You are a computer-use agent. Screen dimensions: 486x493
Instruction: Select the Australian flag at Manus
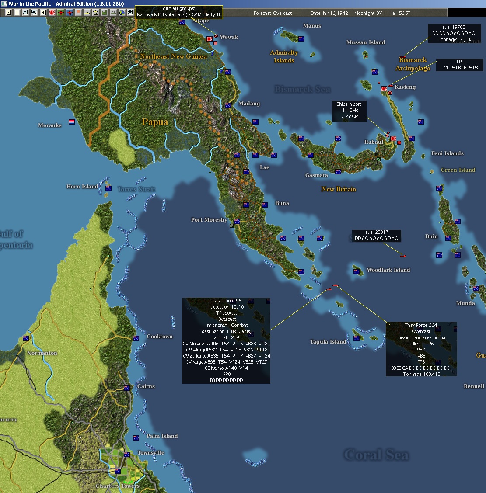coord(301,39)
